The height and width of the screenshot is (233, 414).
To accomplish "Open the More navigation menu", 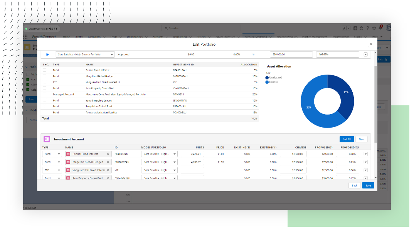I will coord(377,37).
